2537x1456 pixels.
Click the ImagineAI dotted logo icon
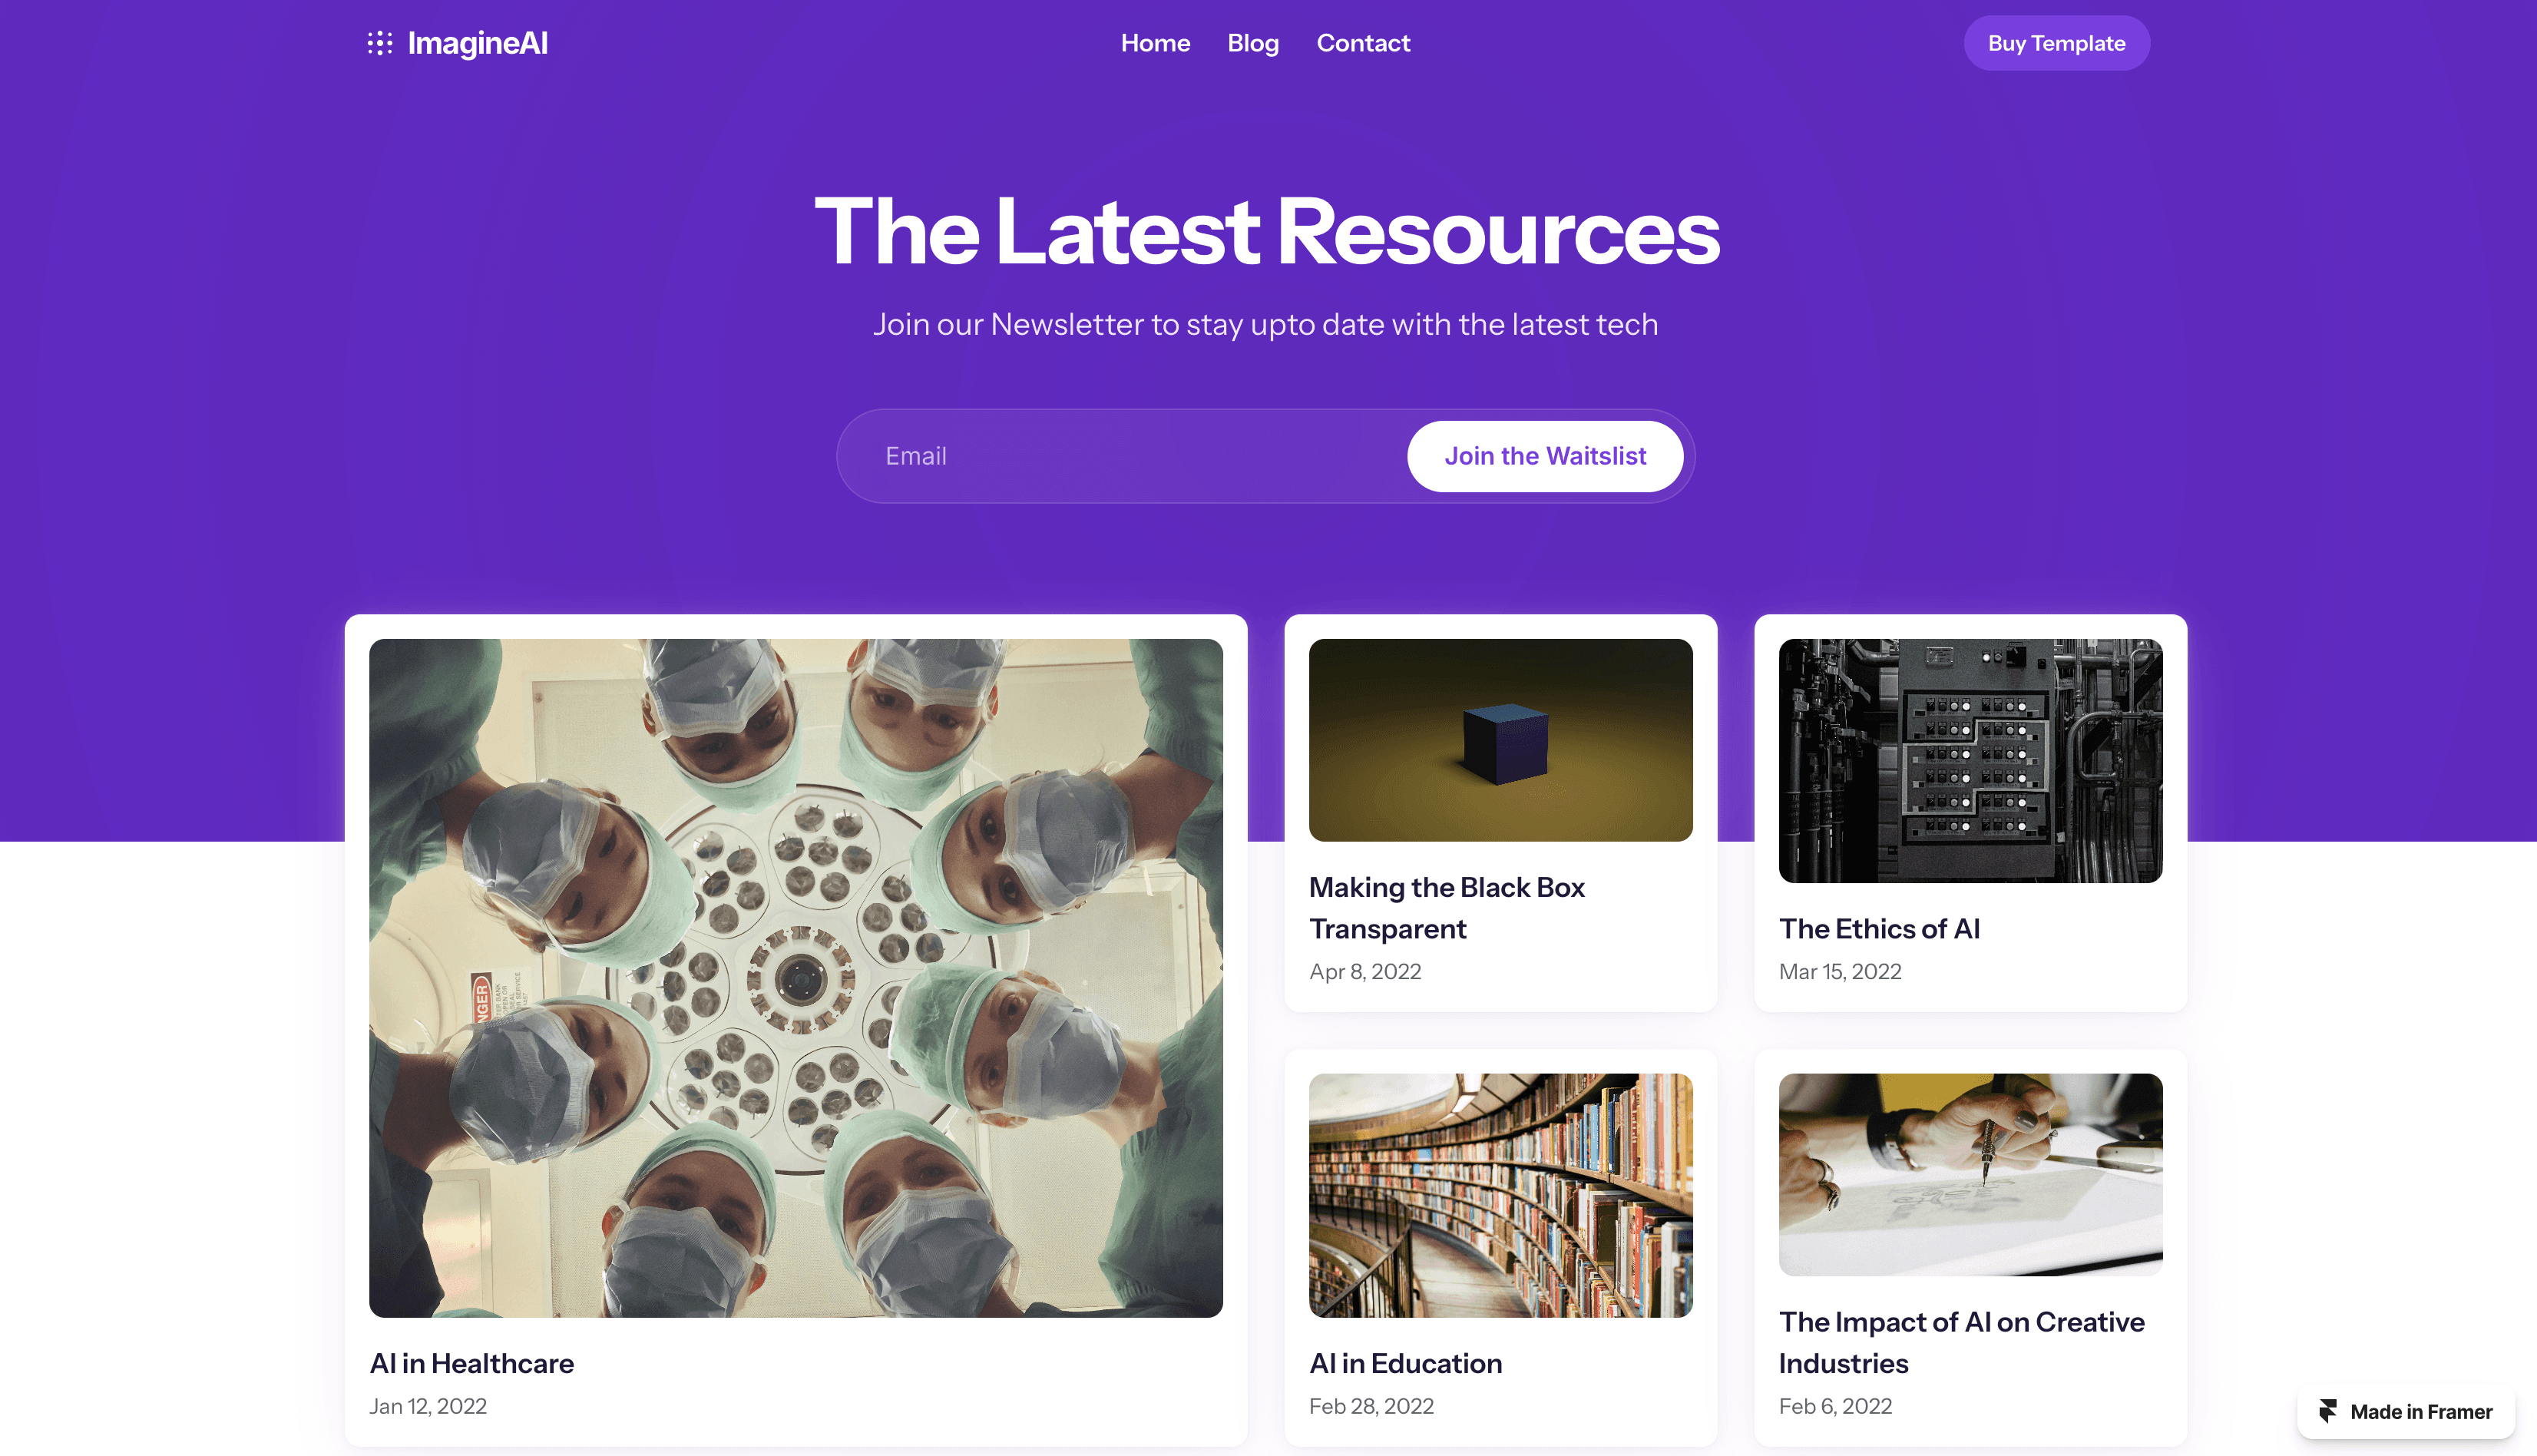[380, 43]
